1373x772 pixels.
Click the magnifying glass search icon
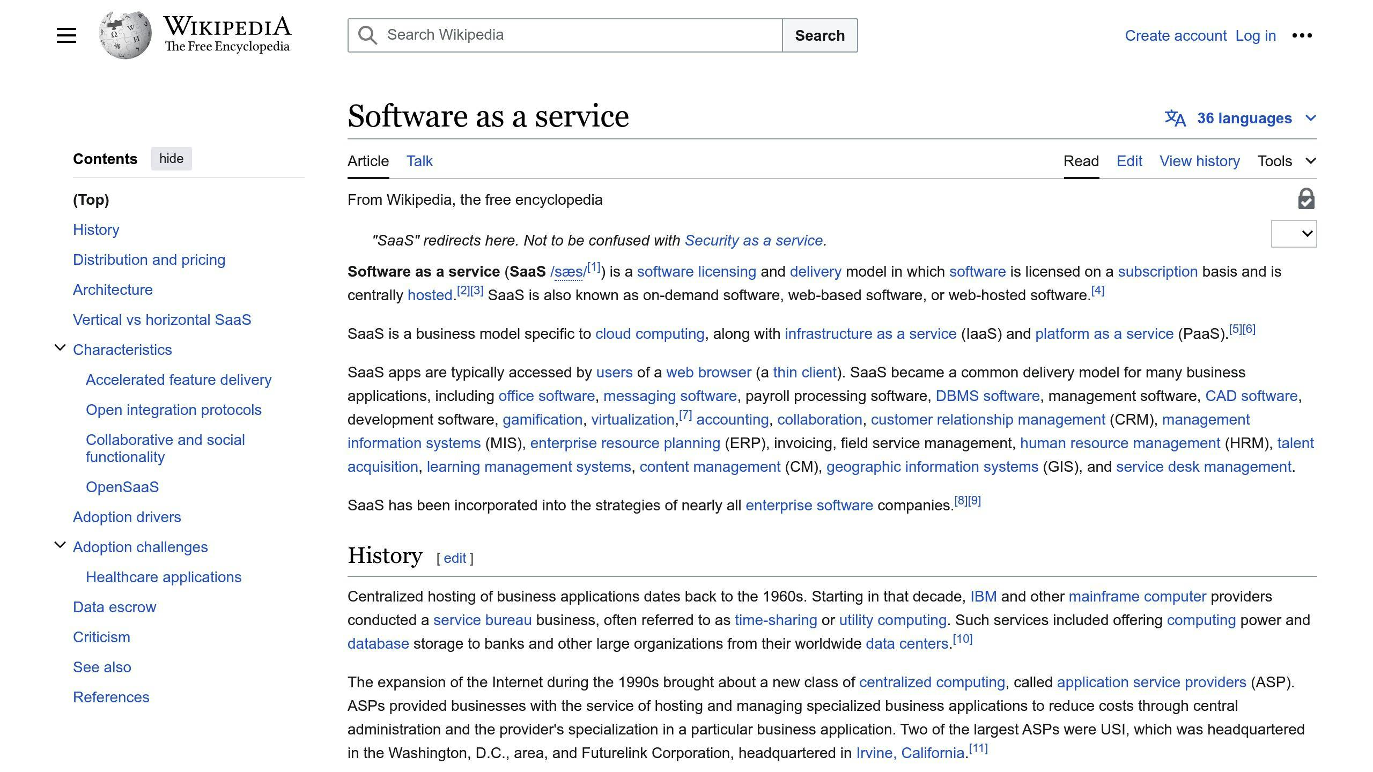tap(367, 34)
